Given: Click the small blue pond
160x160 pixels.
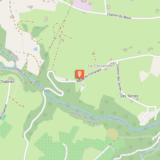Looking at the screenshot, I should pos(35,49).
